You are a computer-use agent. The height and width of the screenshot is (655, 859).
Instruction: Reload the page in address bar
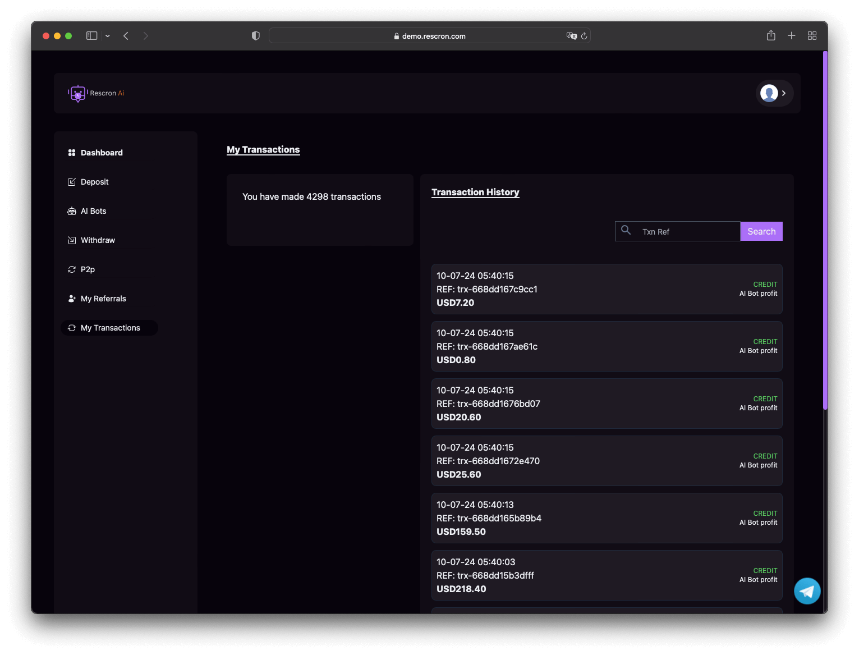[584, 36]
